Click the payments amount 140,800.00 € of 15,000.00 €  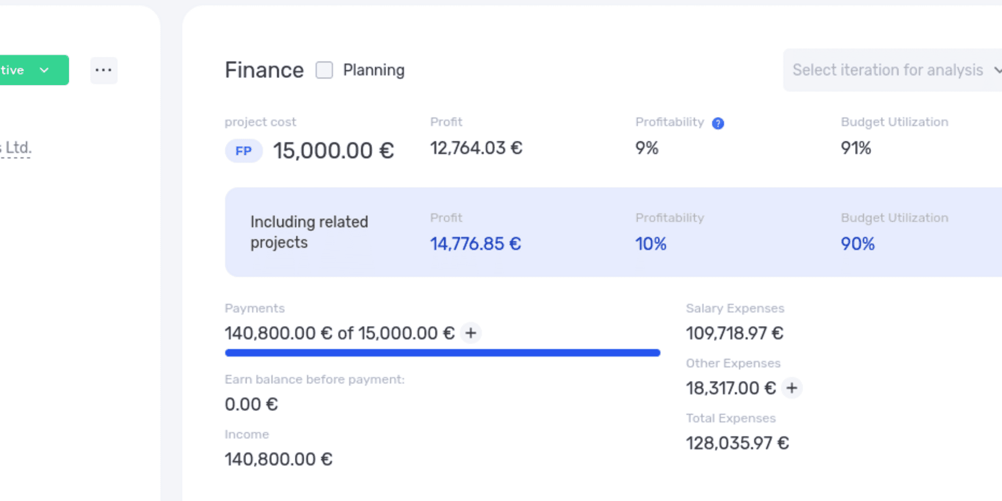click(340, 333)
